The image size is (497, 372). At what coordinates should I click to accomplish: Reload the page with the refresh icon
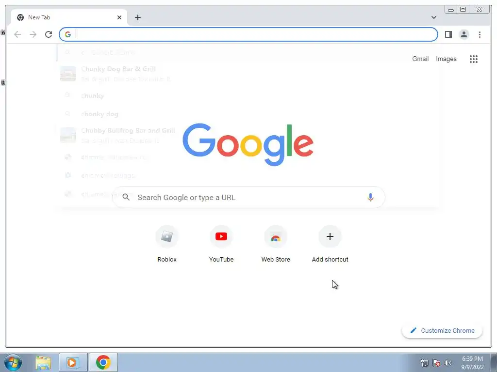(49, 34)
